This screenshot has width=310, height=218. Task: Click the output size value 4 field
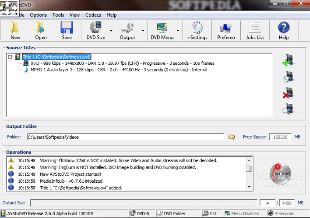(267, 203)
